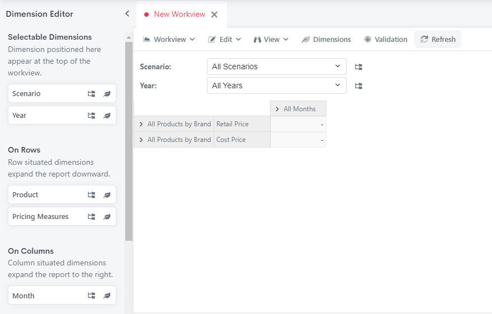Viewport: 492px width, 314px height.
Task: Click the Scenario: label
Action: pyautogui.click(x=155, y=67)
